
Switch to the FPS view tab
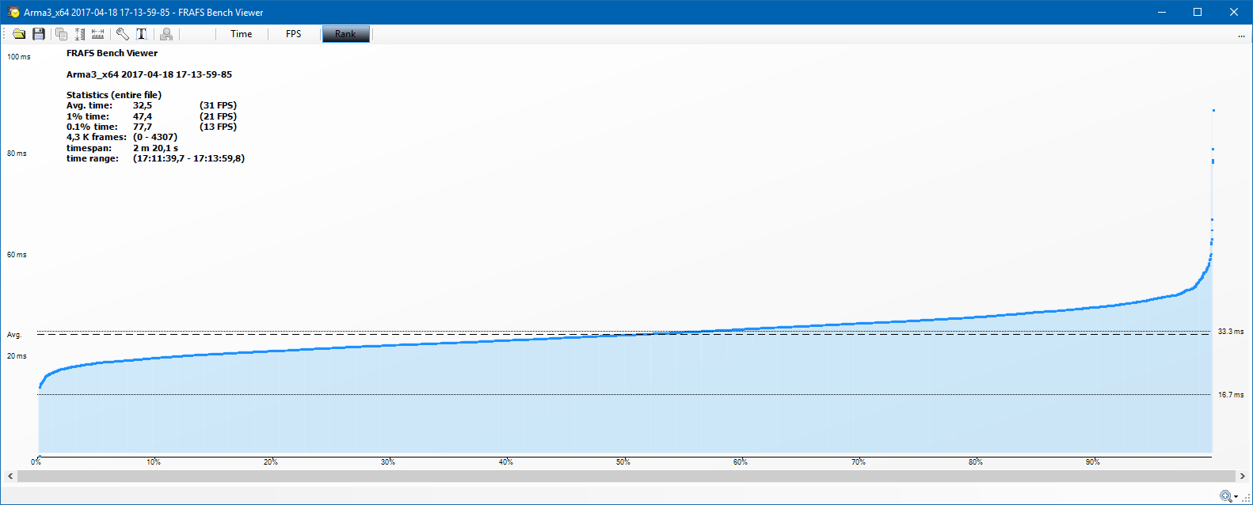294,34
